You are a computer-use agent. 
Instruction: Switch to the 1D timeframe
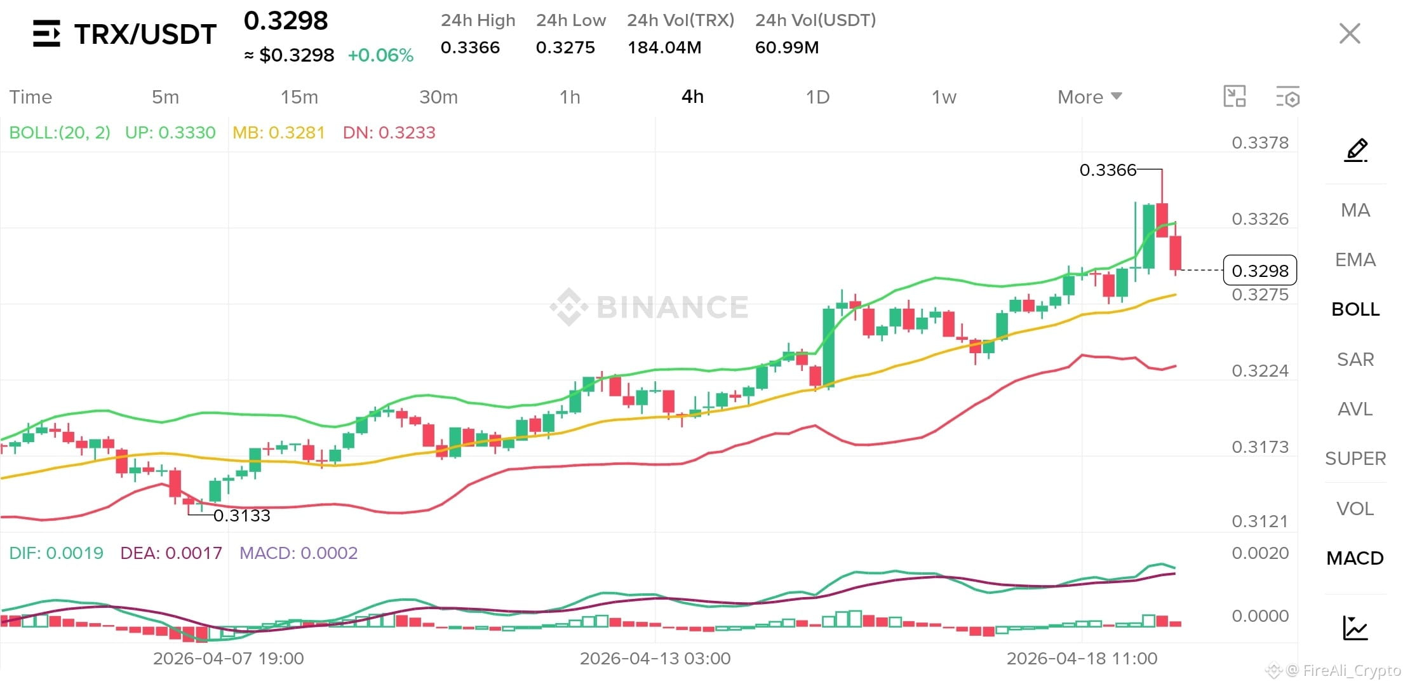click(817, 97)
